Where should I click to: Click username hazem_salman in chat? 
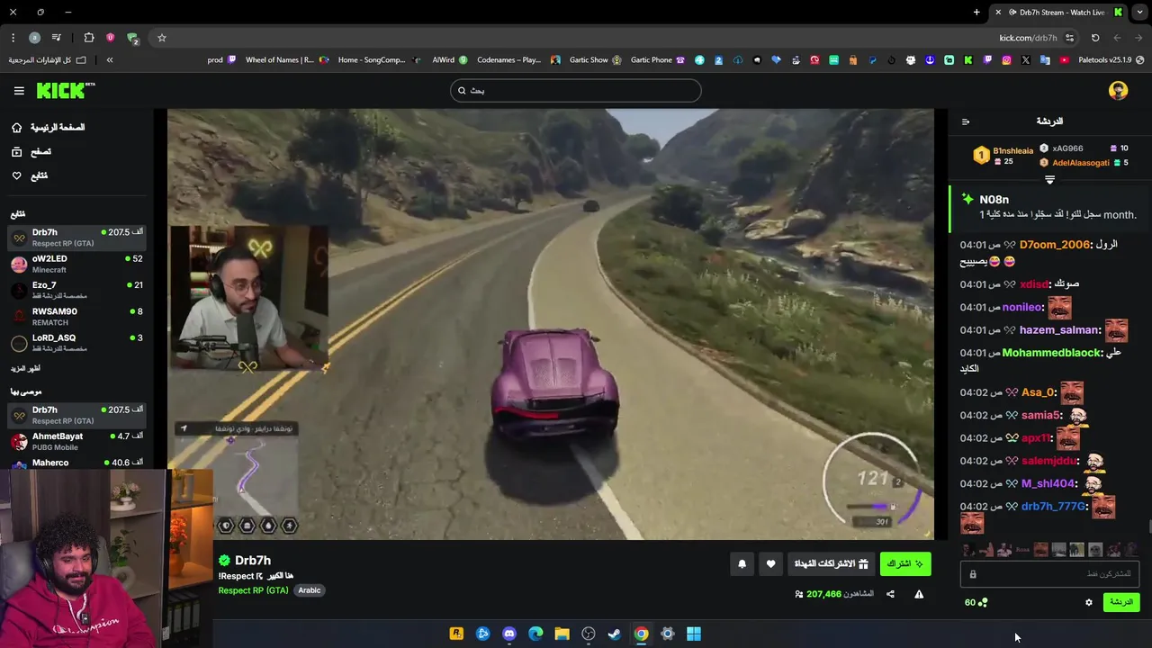1059,330
